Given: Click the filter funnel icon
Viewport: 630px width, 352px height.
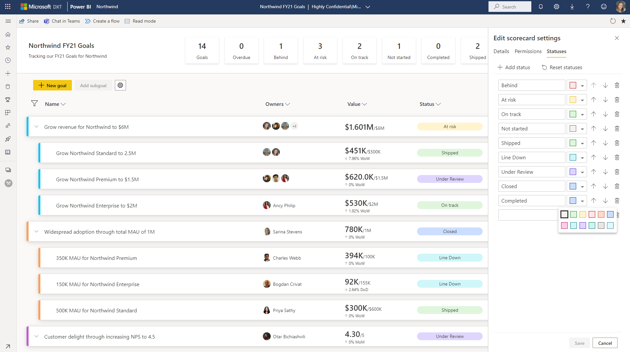Looking at the screenshot, I should point(34,104).
